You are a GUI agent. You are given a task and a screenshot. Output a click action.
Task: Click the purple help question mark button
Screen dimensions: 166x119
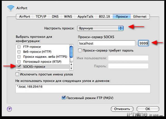[x=9, y=109]
